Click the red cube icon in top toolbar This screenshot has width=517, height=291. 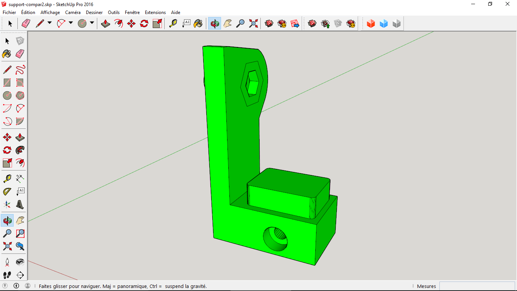371,24
